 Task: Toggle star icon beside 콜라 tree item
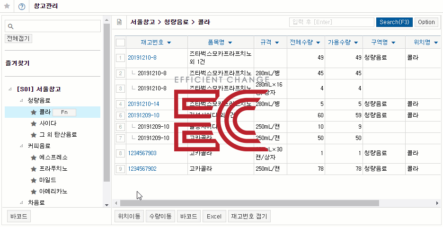click(34, 113)
